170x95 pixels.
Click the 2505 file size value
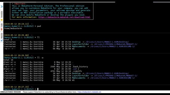[53, 67]
